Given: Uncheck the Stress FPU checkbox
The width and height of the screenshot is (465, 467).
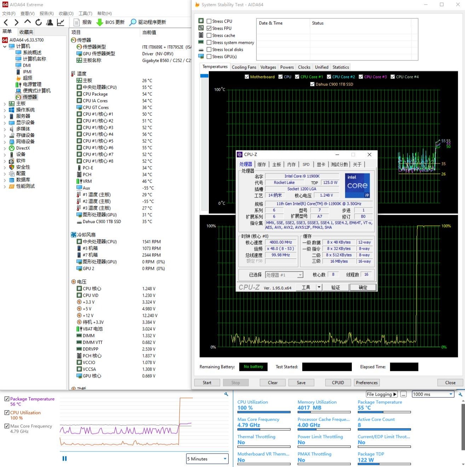Looking at the screenshot, I should 209,28.
